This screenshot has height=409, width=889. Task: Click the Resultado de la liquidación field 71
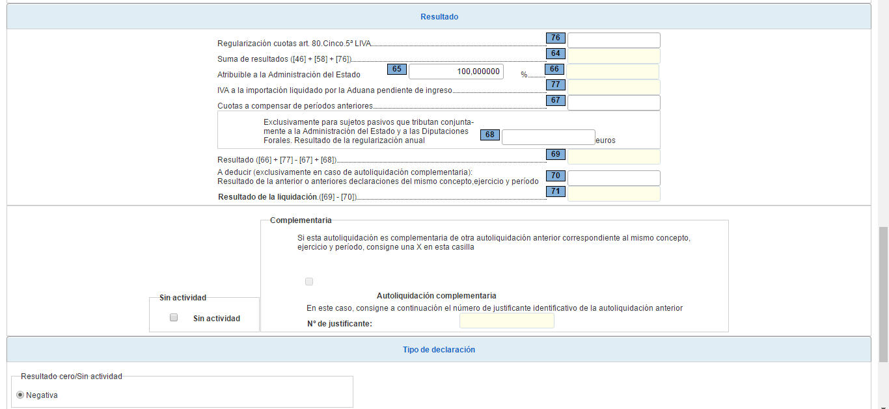pyautogui.click(x=613, y=194)
